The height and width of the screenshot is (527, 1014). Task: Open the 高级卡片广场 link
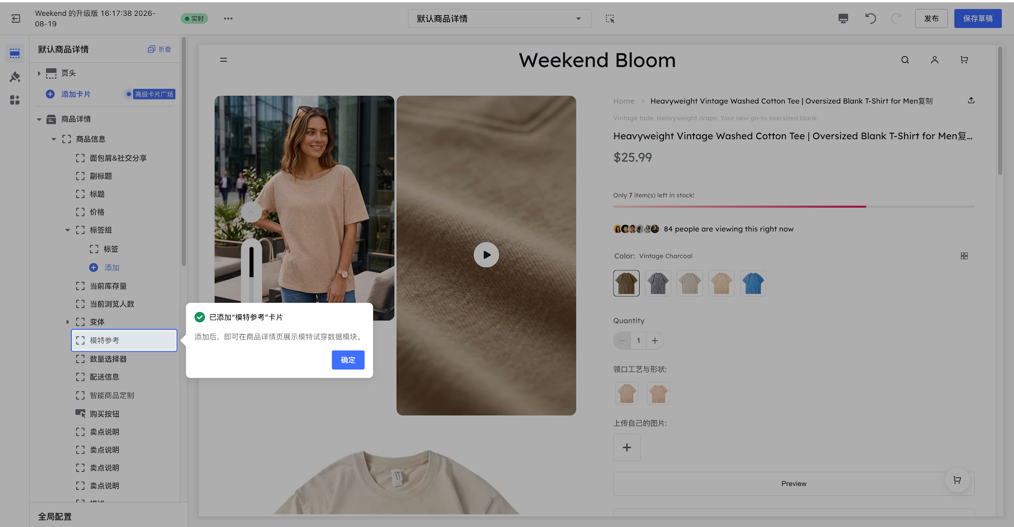pos(154,94)
